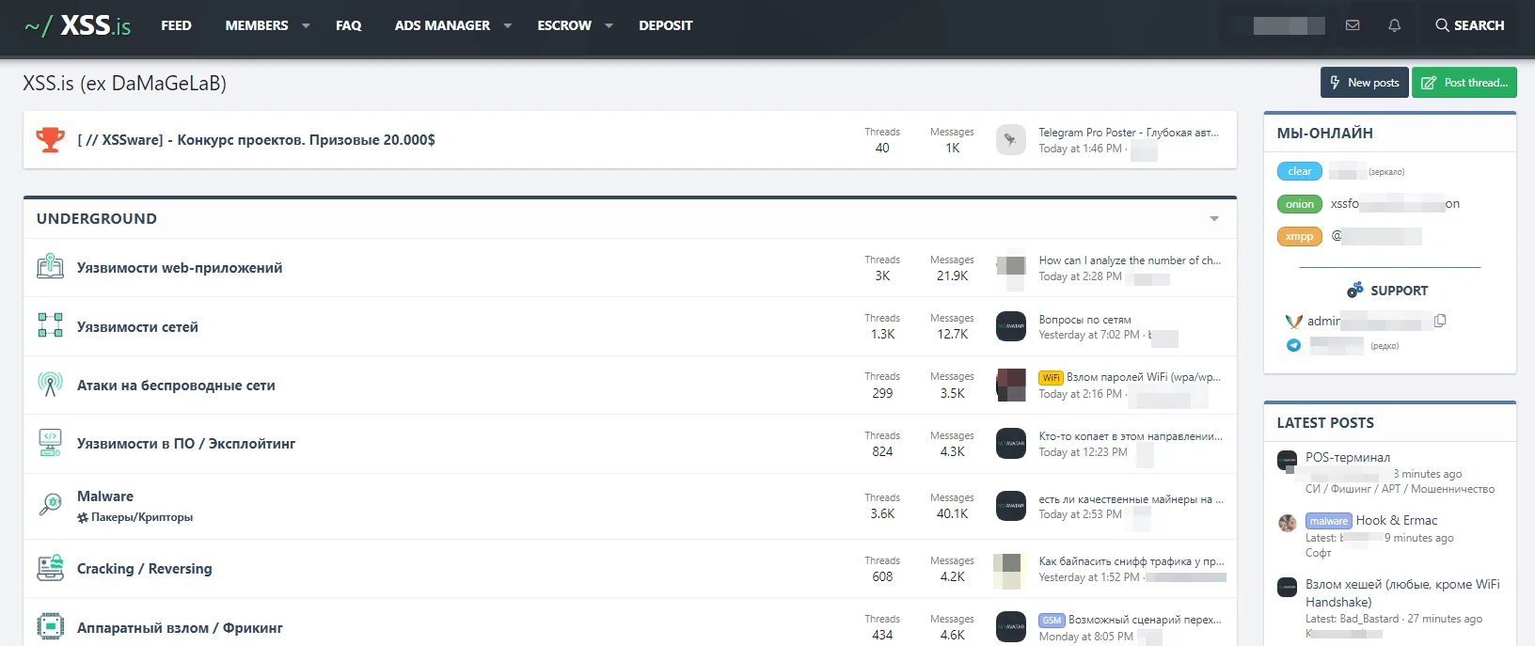Screen dimensions: 1535x646
Task: Open the Взлом хешей latest post
Action: tap(1402, 593)
